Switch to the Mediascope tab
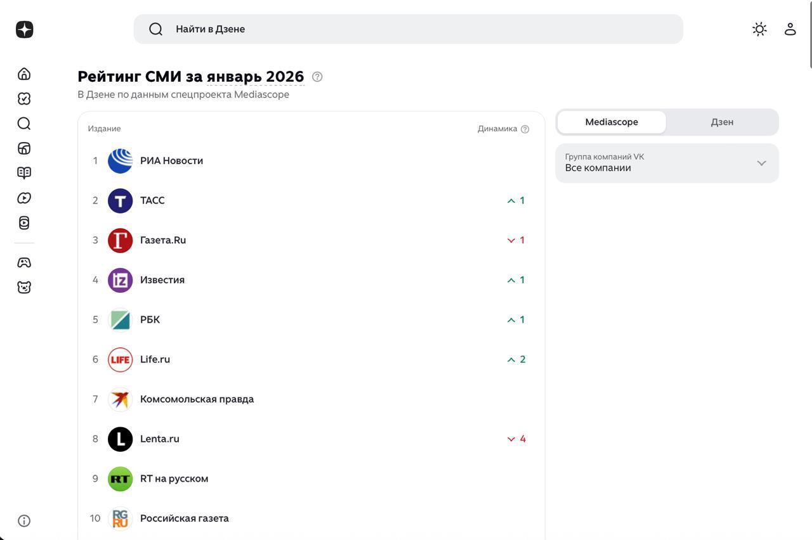 [x=612, y=122]
